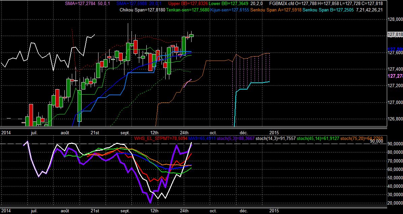Click the Ichimoku parameters 7,21,42,26,21
The image size is (403, 214).
click(x=370, y=10)
